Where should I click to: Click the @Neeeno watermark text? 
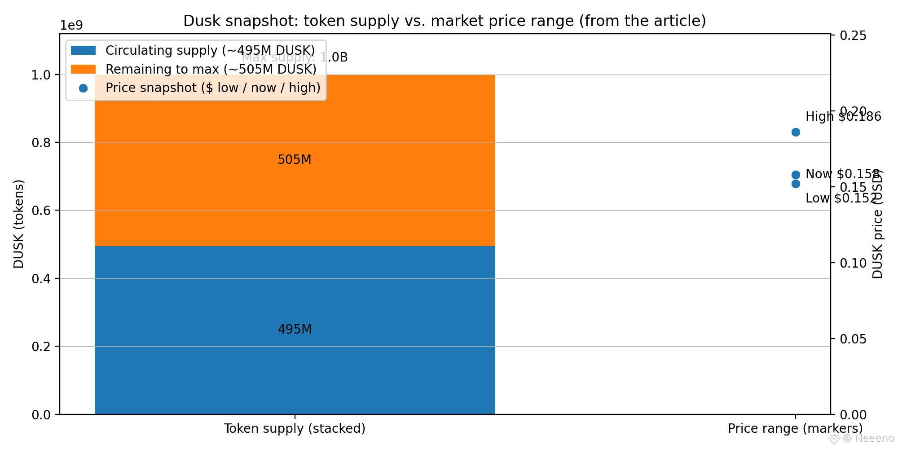coord(868,438)
